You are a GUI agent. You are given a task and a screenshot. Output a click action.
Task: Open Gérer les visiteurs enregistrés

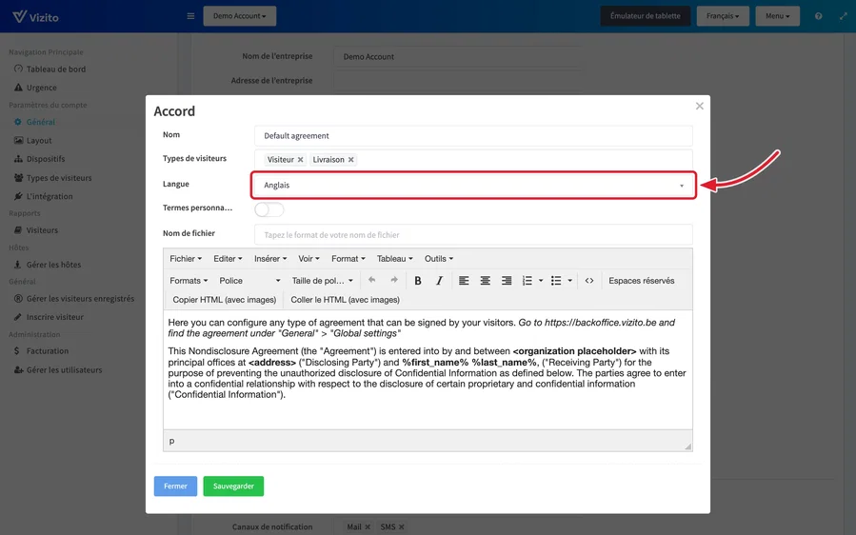[x=73, y=299]
